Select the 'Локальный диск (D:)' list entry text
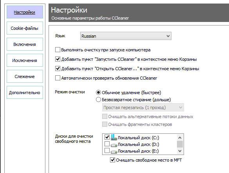 click(138, 144)
